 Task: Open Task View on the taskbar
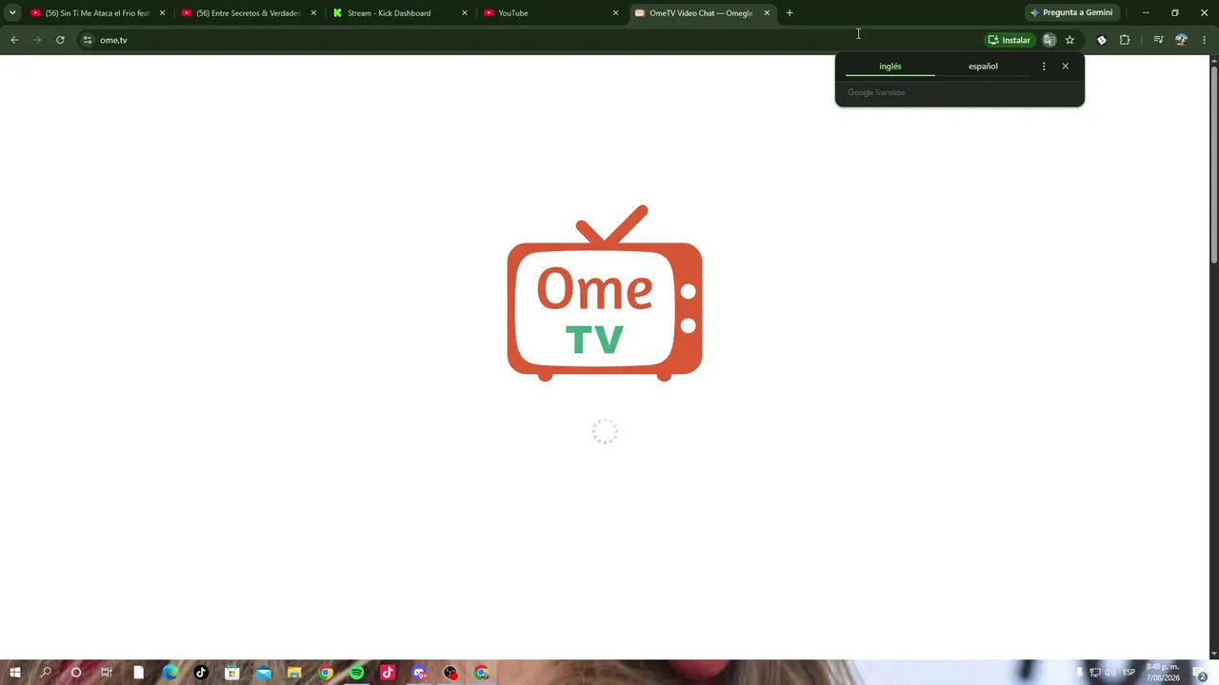click(x=107, y=673)
